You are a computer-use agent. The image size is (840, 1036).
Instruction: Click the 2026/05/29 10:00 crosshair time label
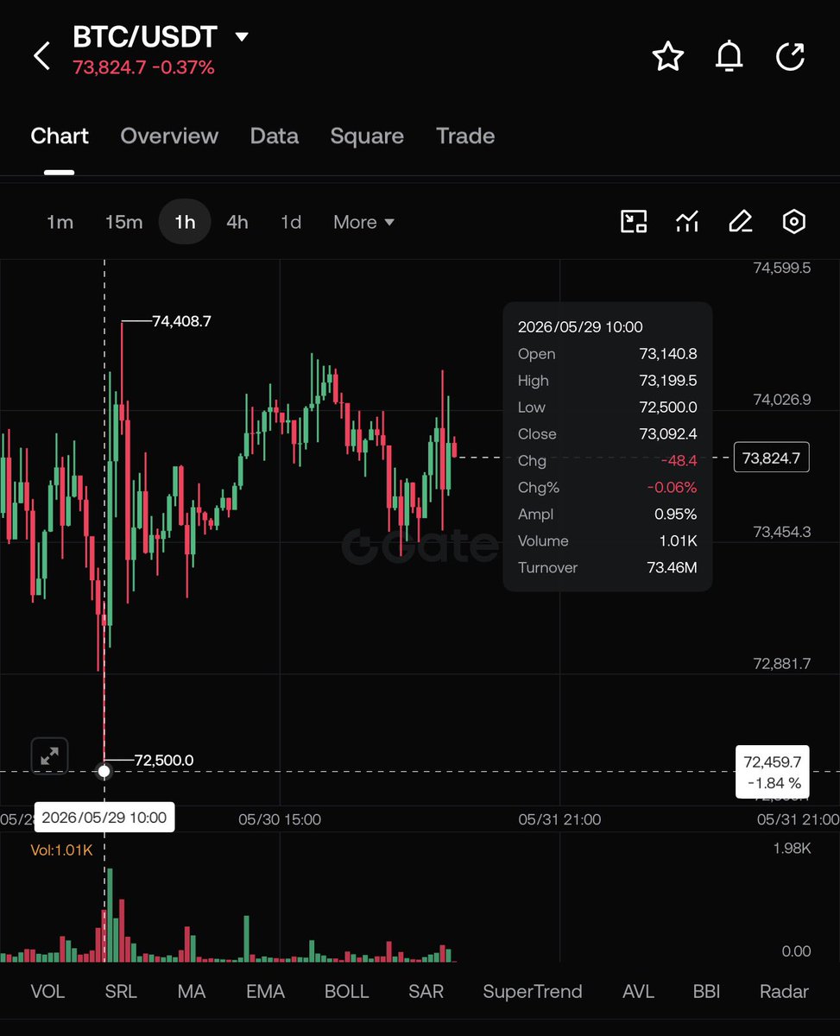[x=104, y=817]
